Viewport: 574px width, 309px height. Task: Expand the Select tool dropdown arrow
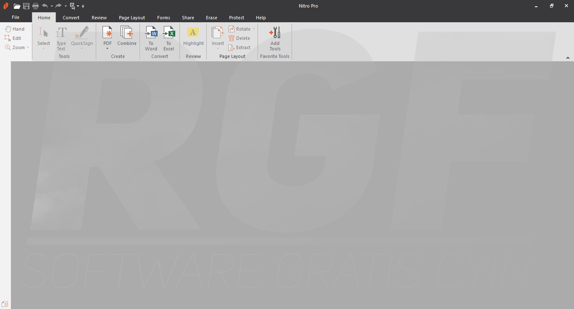pos(44,49)
